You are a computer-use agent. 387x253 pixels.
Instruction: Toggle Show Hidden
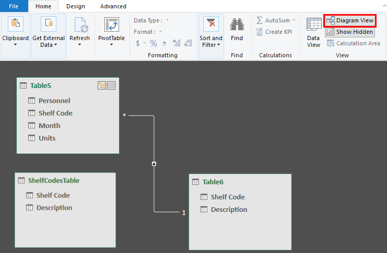click(350, 32)
